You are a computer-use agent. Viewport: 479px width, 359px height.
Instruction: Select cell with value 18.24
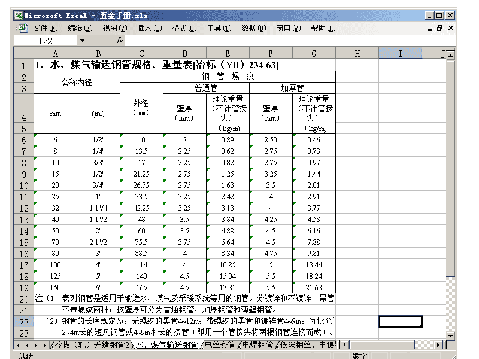[x=314, y=276]
